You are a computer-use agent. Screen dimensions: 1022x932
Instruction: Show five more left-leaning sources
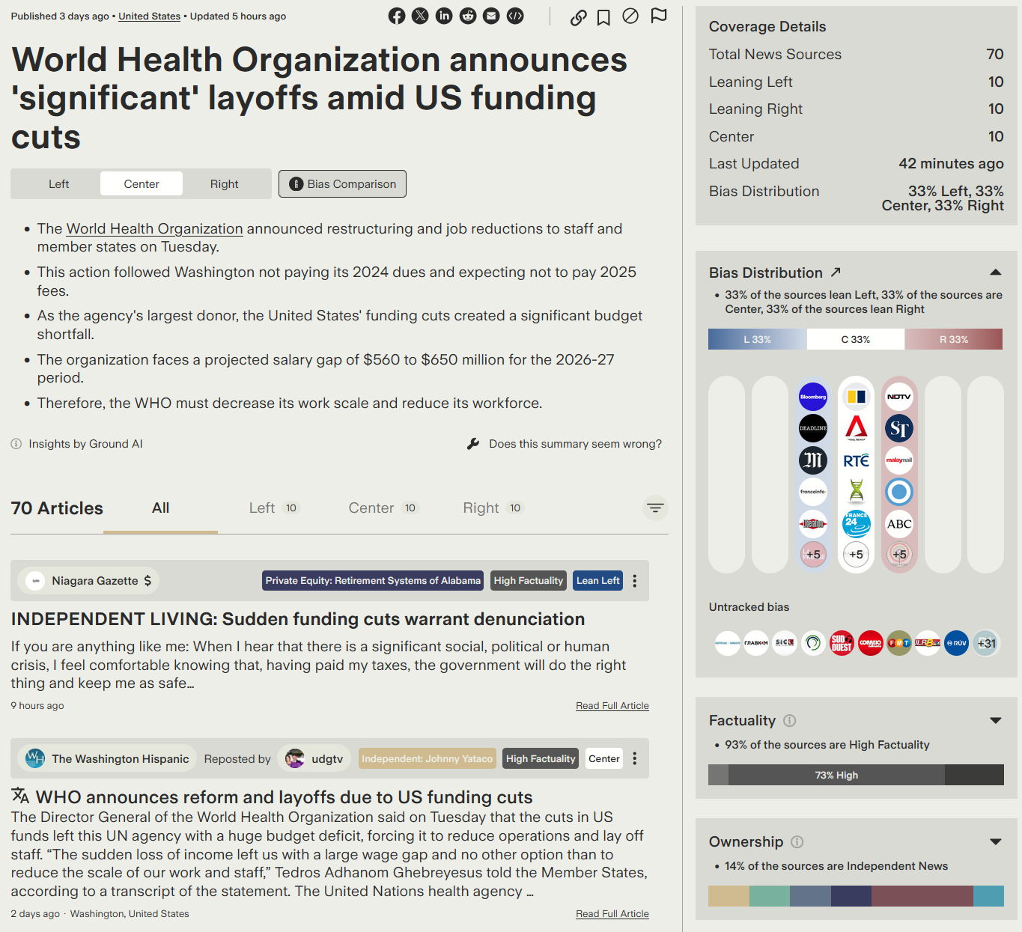coord(813,555)
